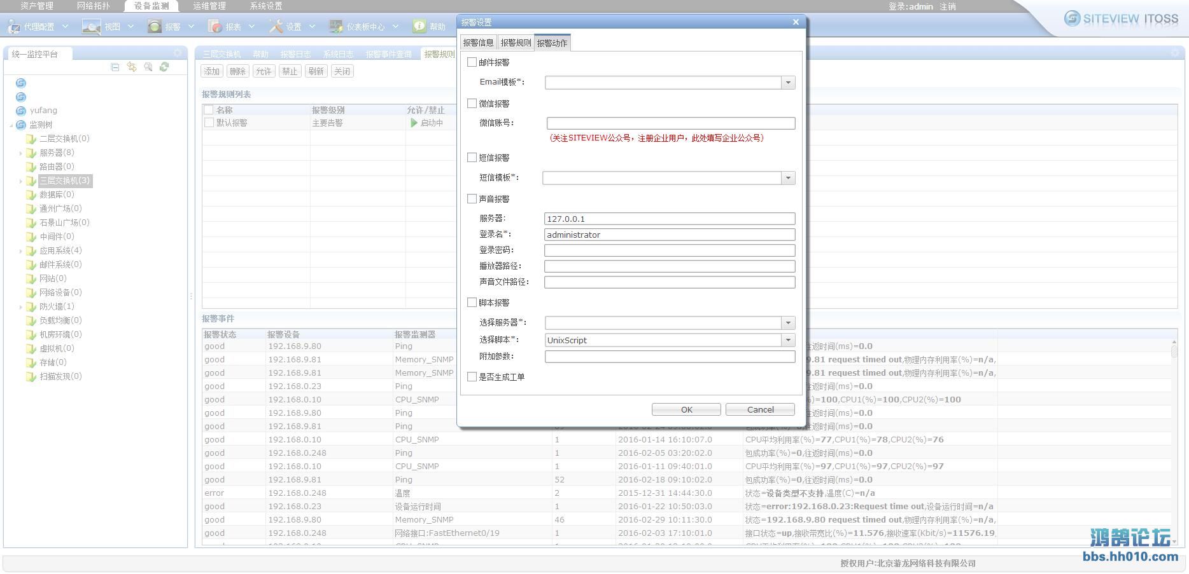This screenshot has height=574, width=1189.
Task: Click the Cancel button
Action: tap(760, 409)
